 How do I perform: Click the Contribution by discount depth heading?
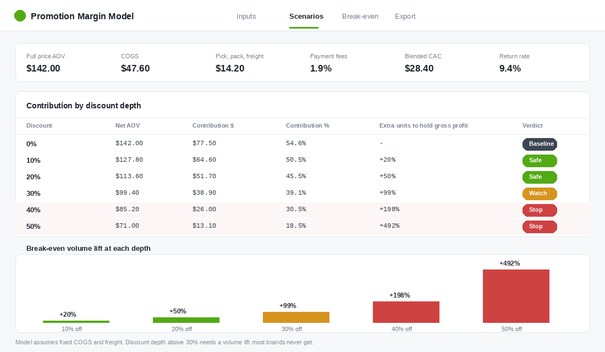click(x=84, y=106)
